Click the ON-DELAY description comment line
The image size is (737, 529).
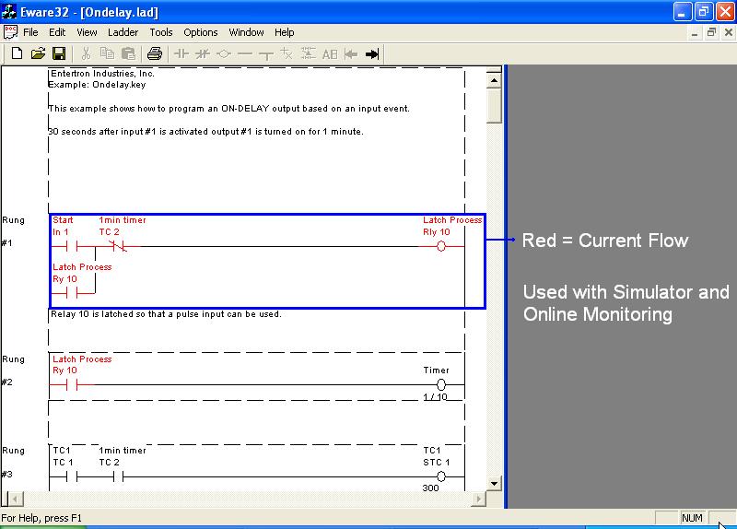point(228,109)
